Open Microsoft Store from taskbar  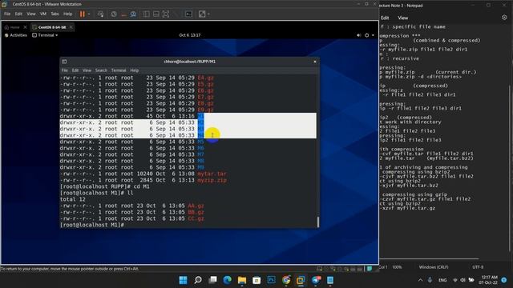(x=256, y=280)
